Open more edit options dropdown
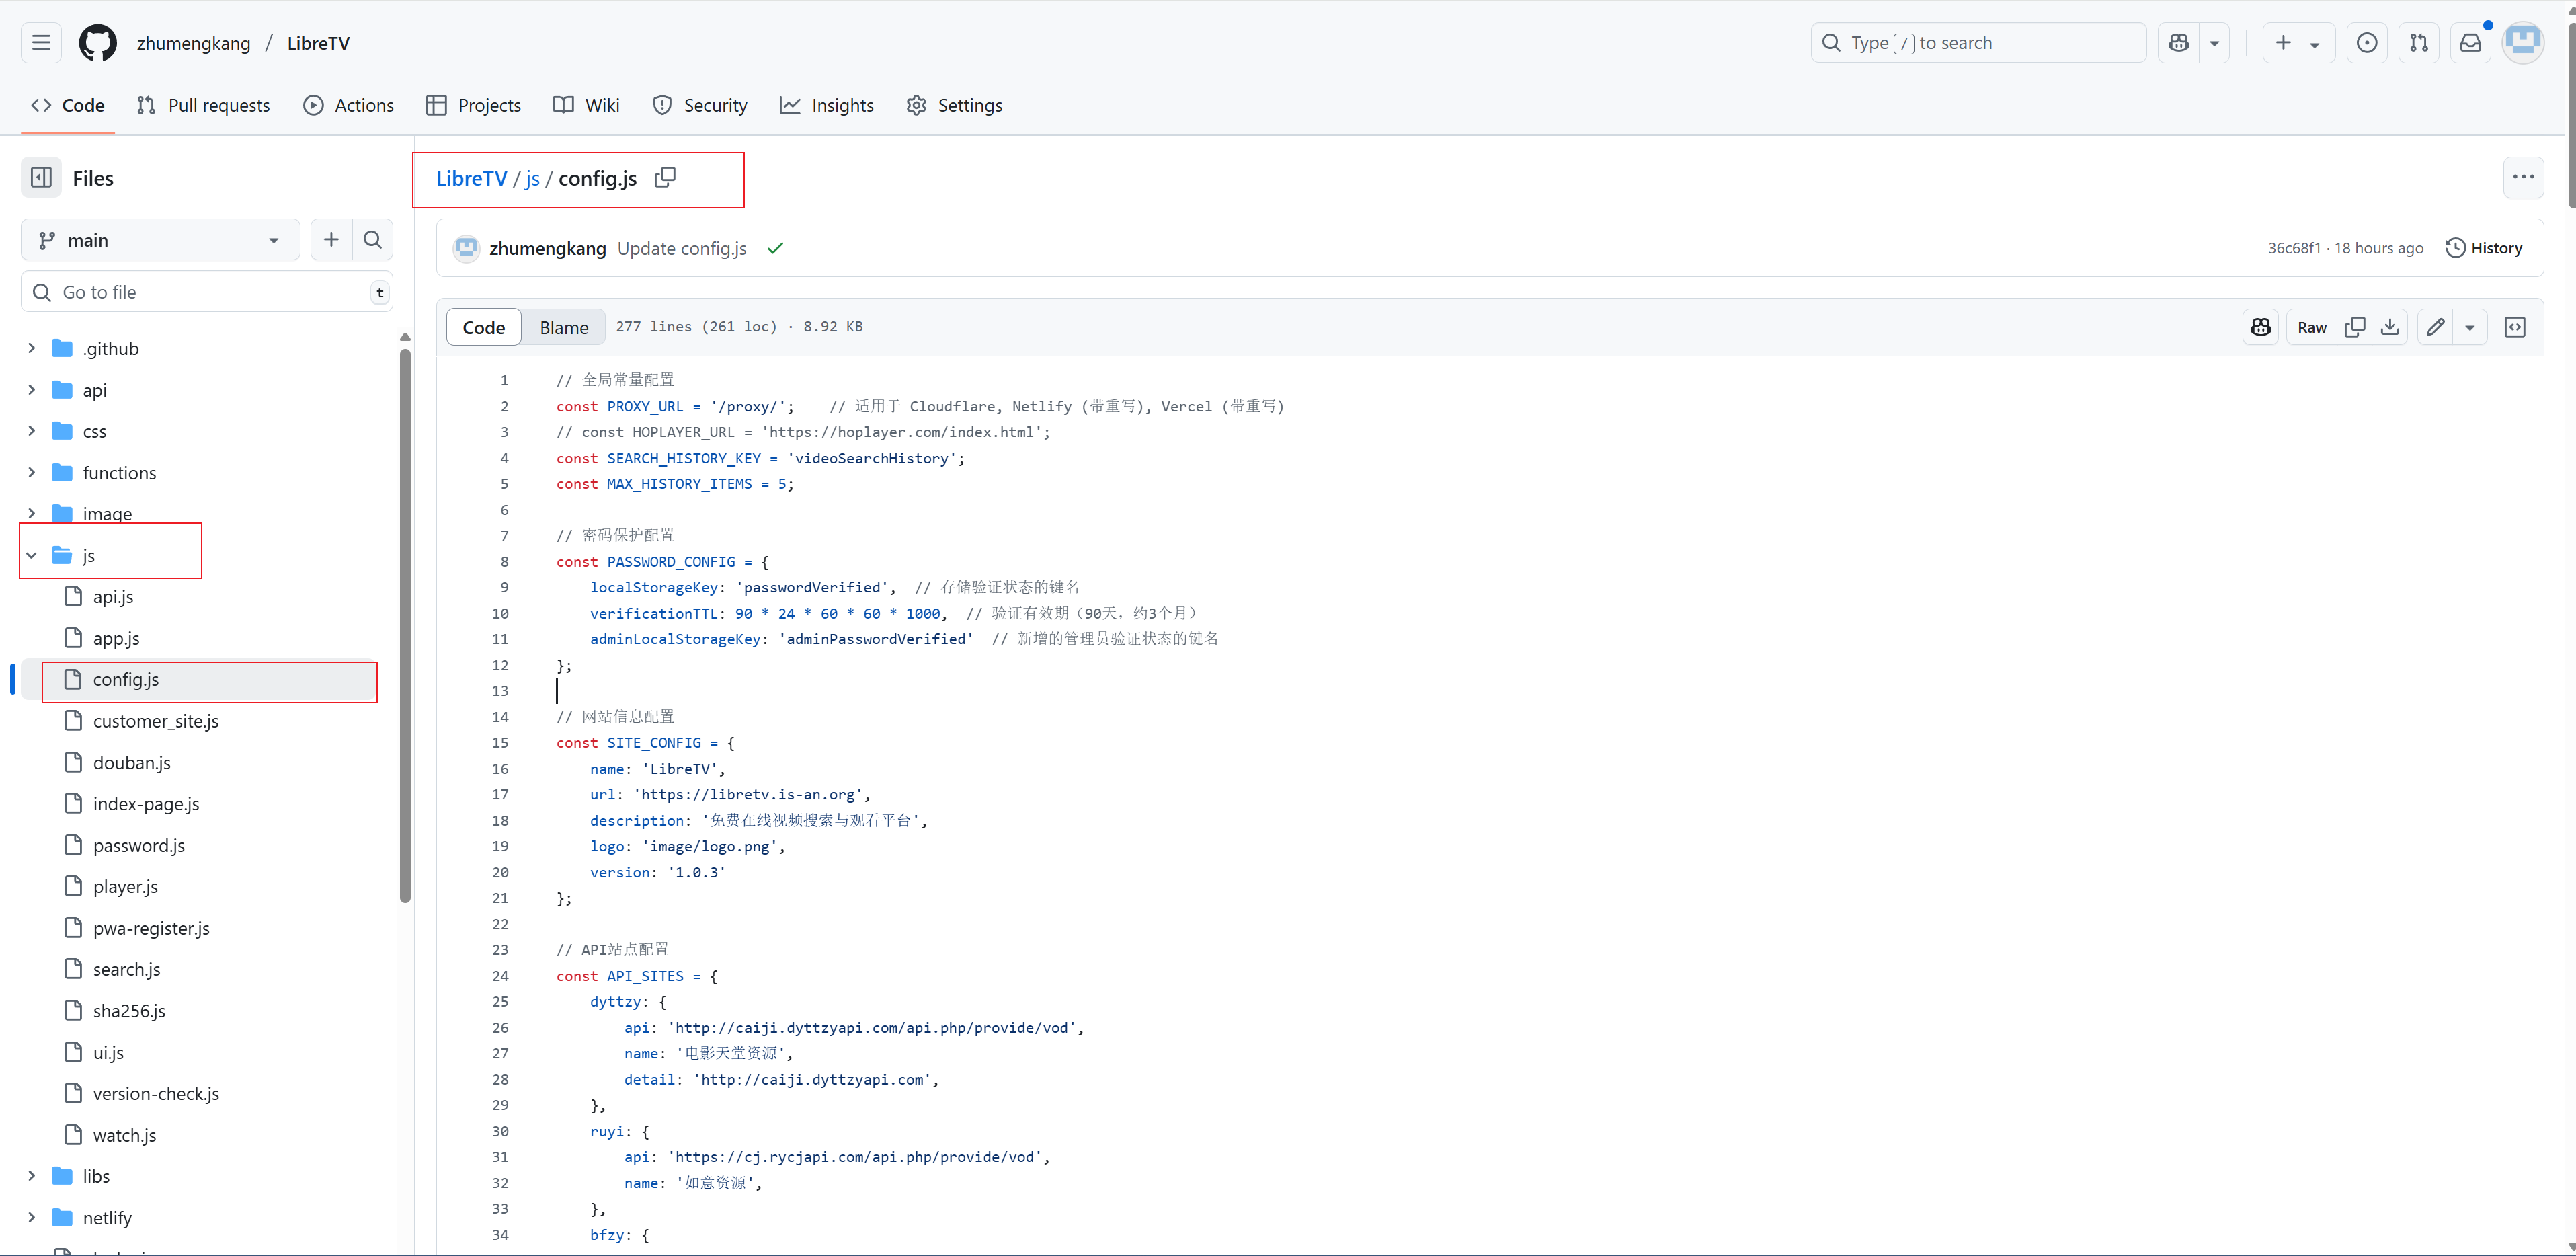Screen dimensions: 2576x1256 (2470, 327)
